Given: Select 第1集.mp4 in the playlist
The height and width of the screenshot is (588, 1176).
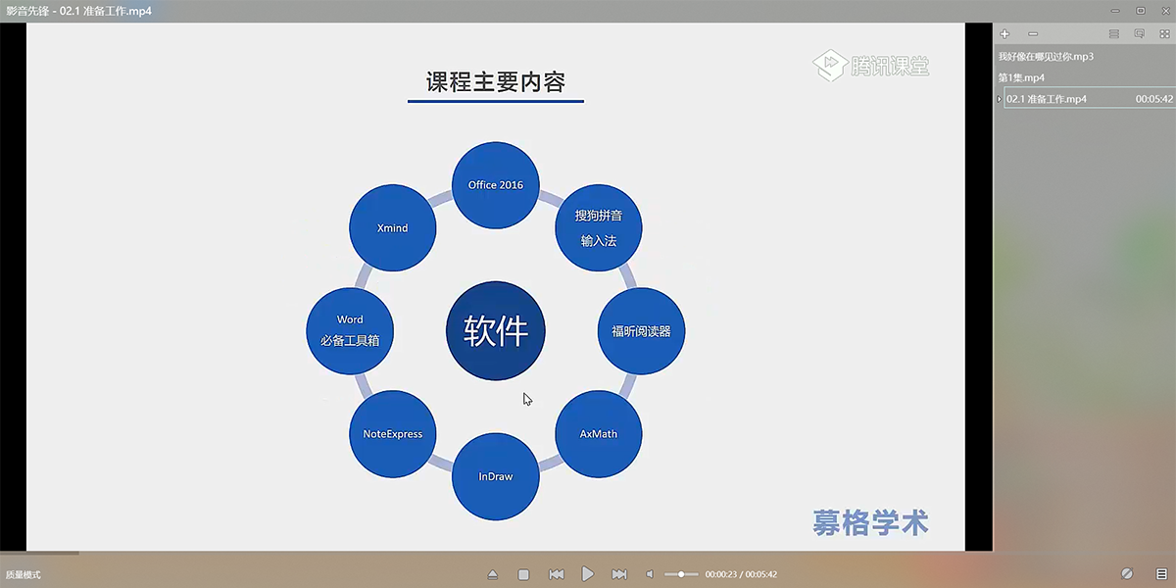Looking at the screenshot, I should [1021, 77].
